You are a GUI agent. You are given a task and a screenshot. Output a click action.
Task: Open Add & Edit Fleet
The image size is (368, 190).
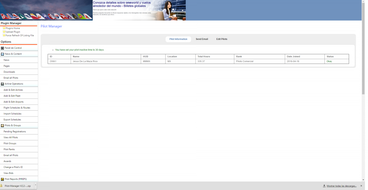(19, 96)
